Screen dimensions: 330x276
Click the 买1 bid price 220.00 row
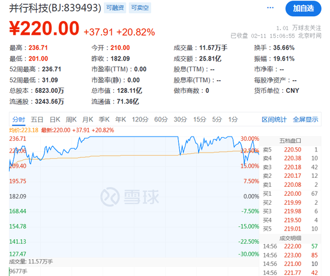tap(290, 193)
